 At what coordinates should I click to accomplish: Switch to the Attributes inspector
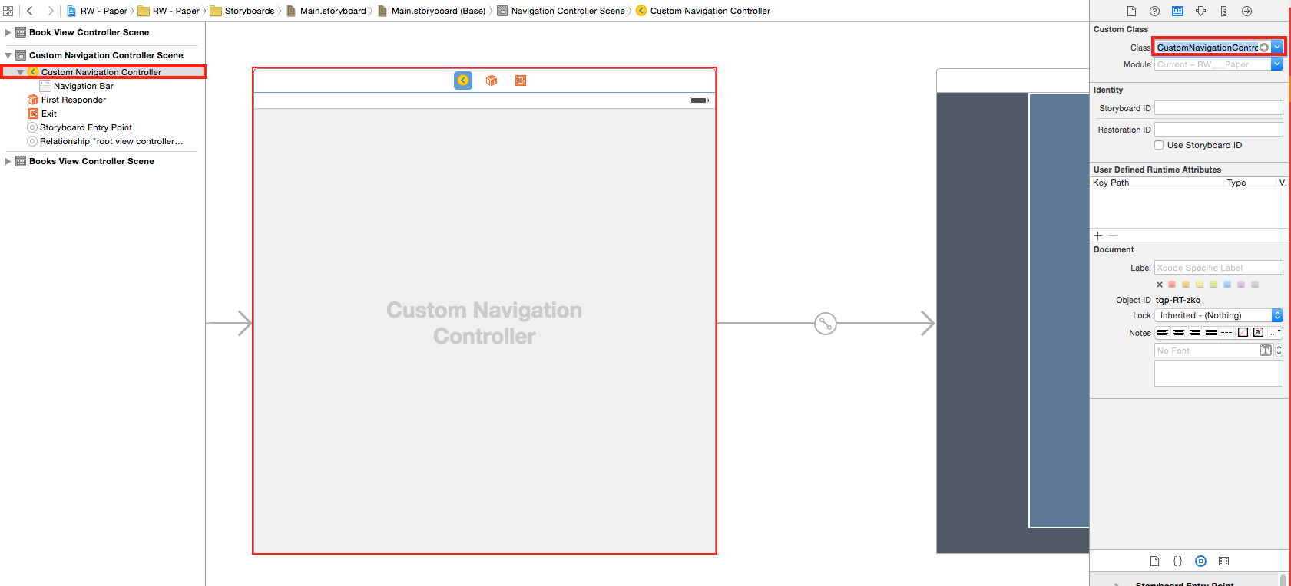pos(1200,11)
